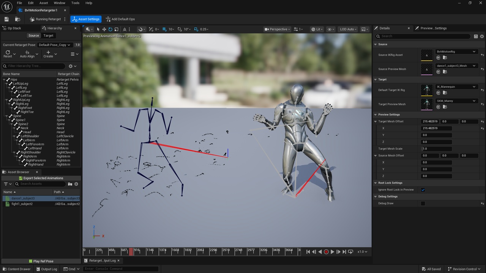
Task: Click the Save asset icon
Action: click(6, 19)
